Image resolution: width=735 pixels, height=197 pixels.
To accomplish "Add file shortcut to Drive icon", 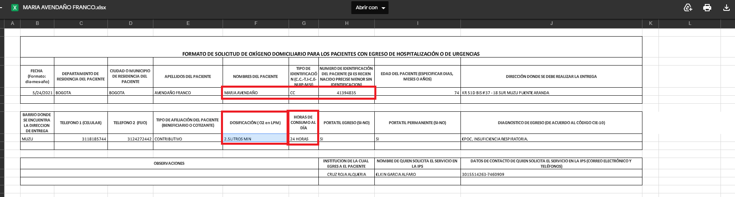I will click(688, 8).
